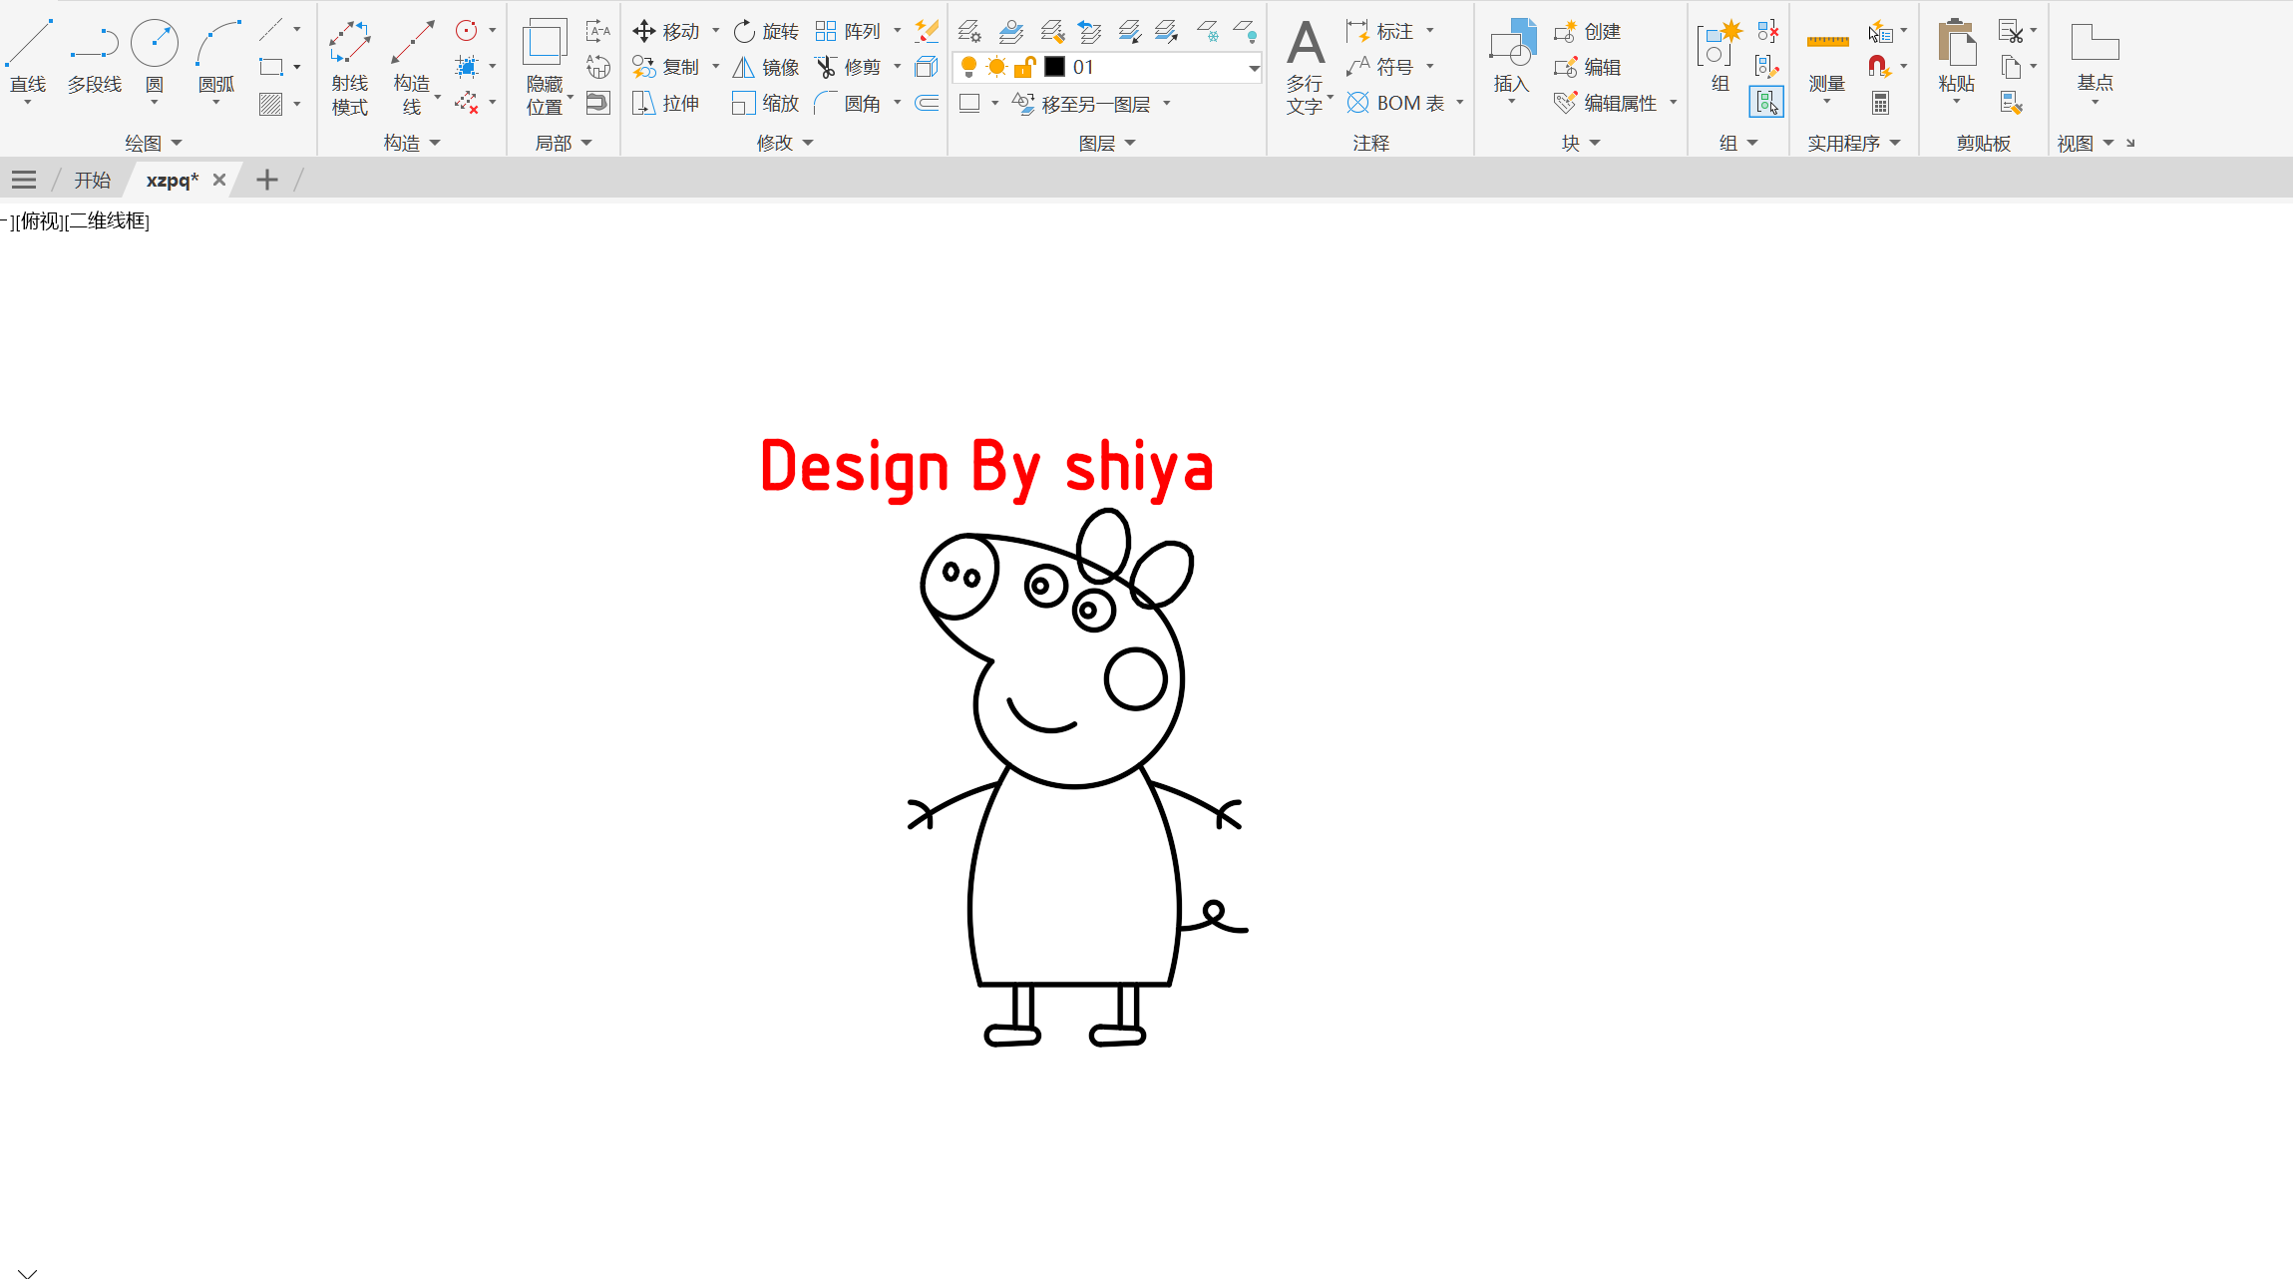The width and height of the screenshot is (2293, 1279).
Task: Open the 多行文字 multiline text tool
Action: pyautogui.click(x=1306, y=67)
